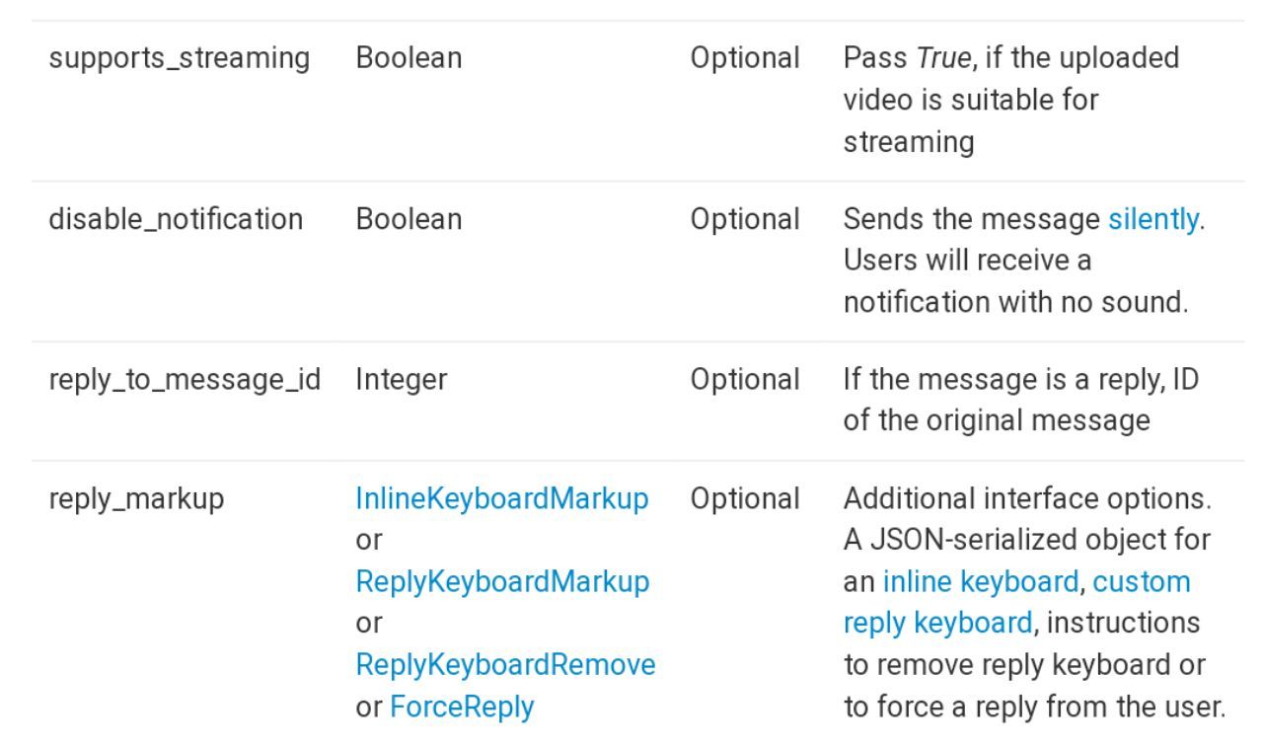This screenshot has height=748, width=1263.
Task: Open the ReplyKeyboardRemove type link
Action: tap(505, 665)
